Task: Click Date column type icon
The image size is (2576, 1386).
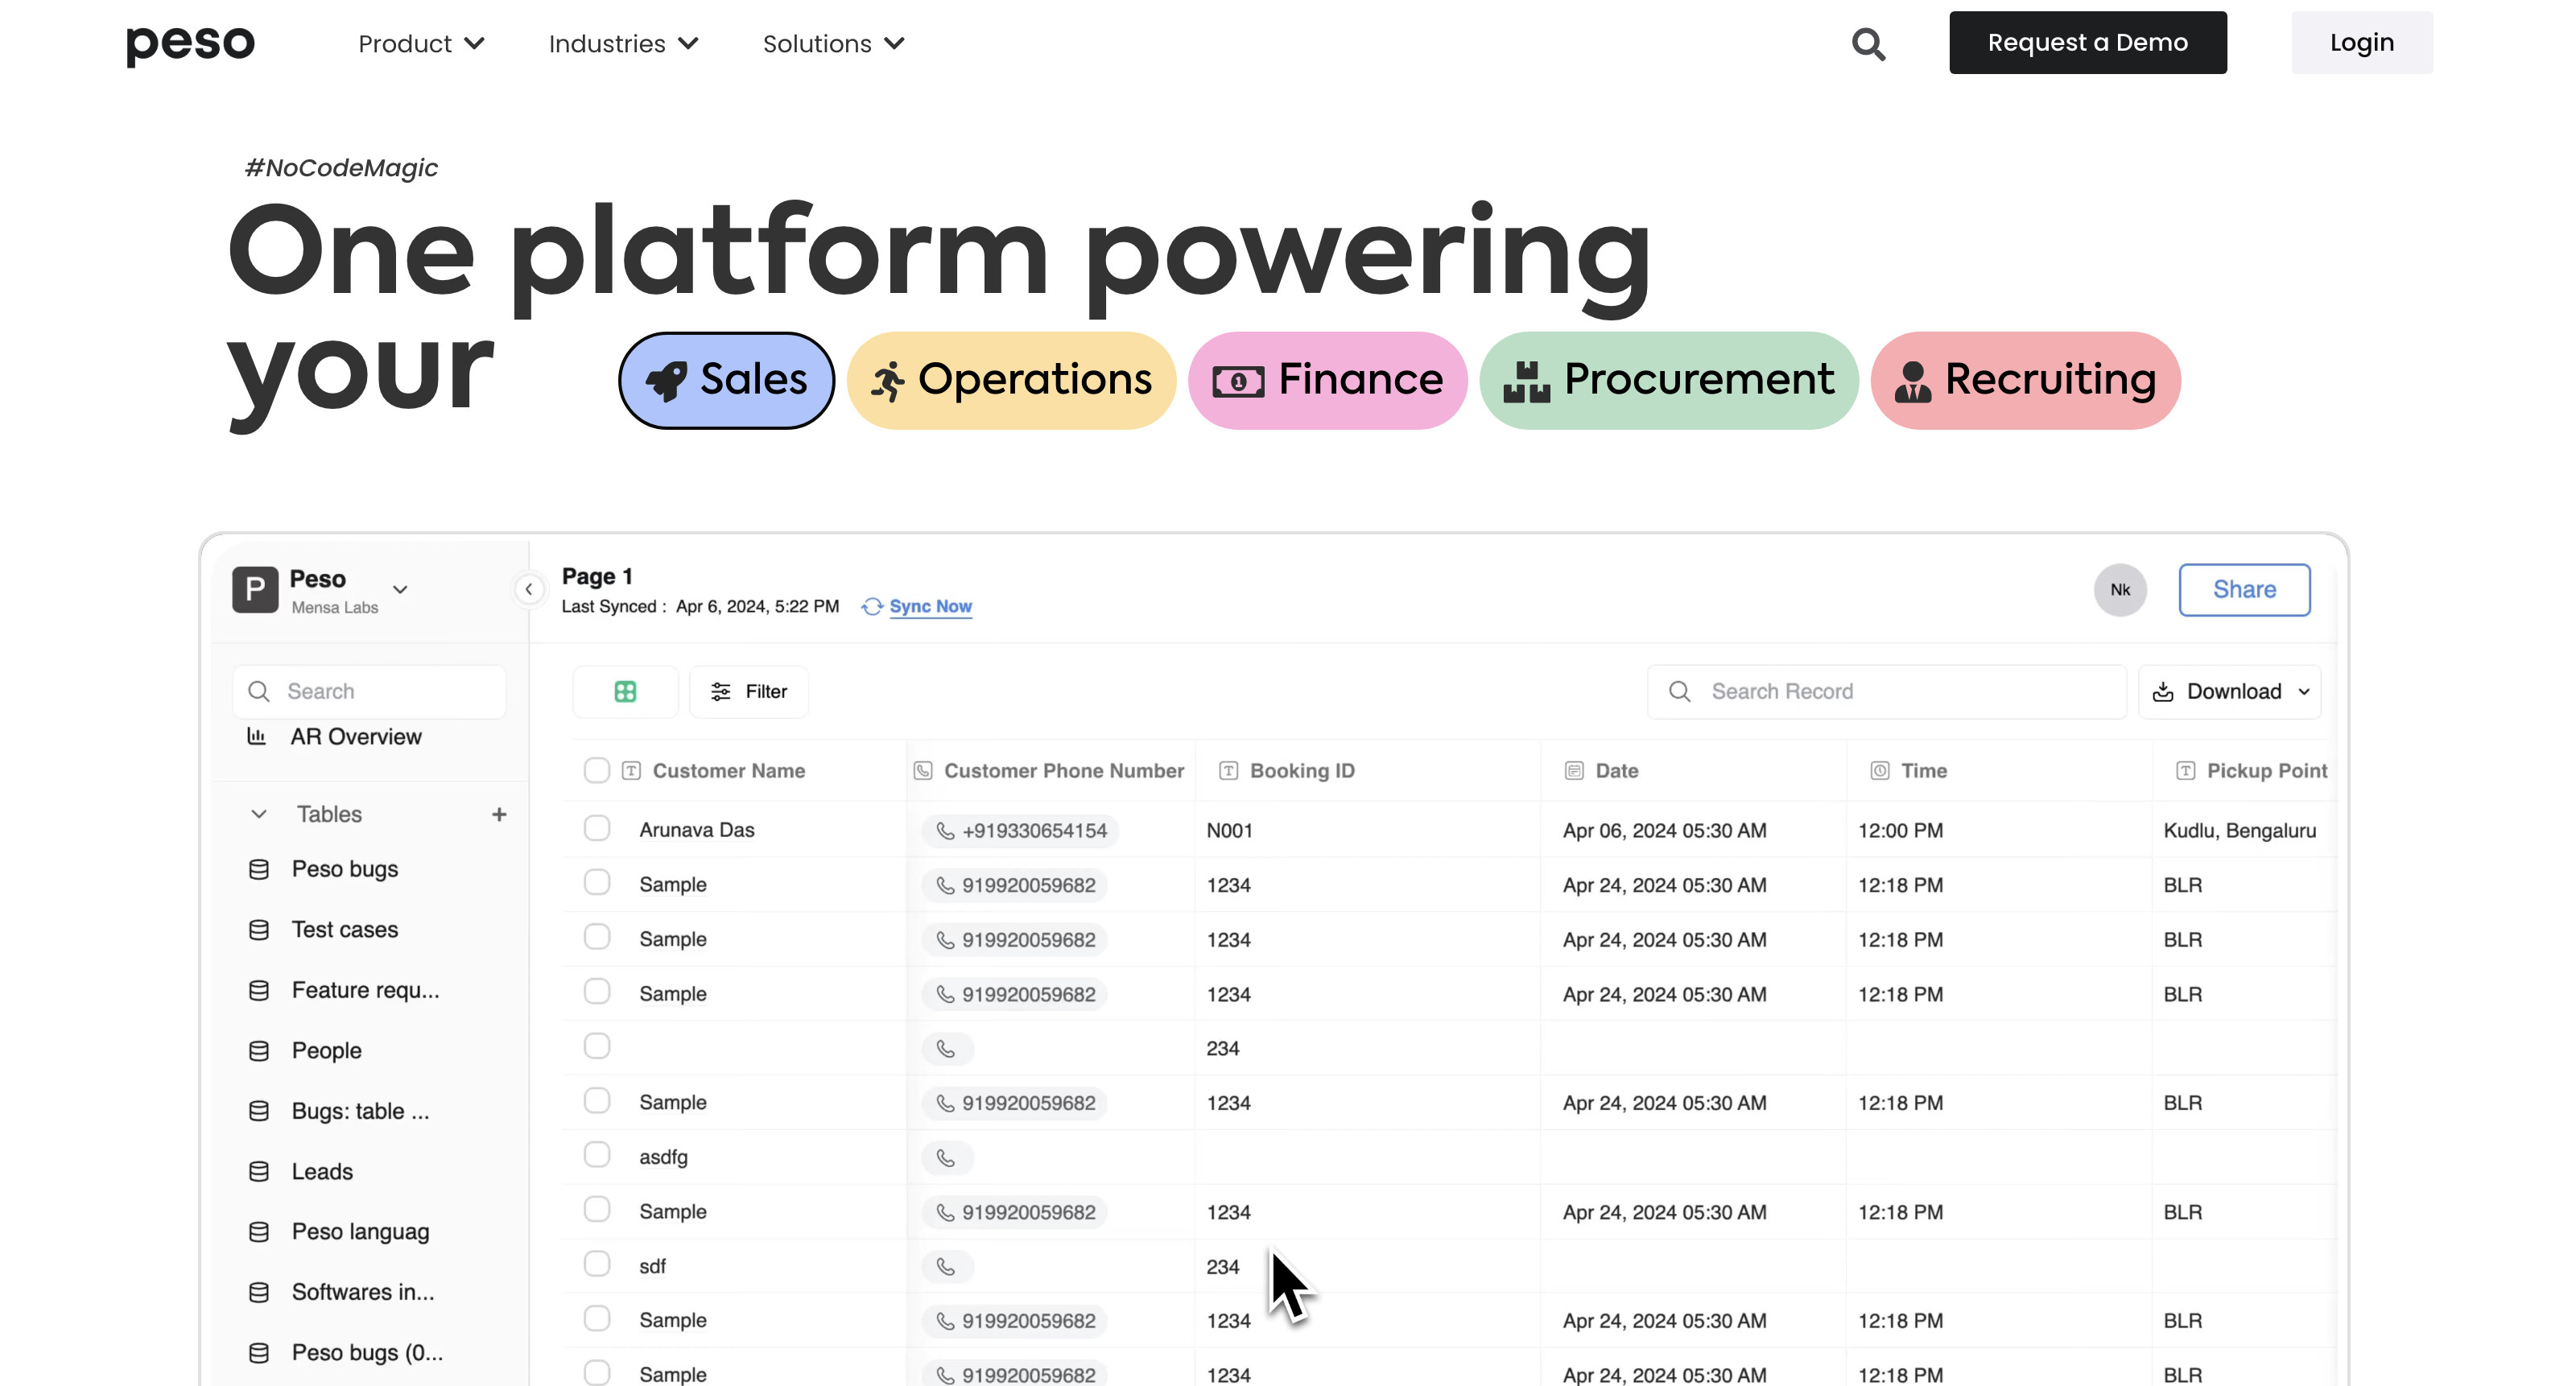Action: point(1574,771)
